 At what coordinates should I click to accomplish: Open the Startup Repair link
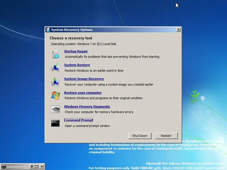coord(76,51)
